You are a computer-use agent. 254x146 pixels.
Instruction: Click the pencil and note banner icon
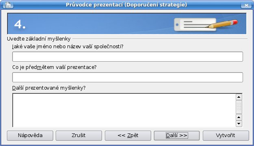pos(206,25)
